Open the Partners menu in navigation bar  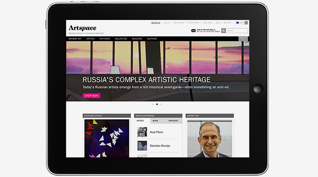click(x=104, y=39)
